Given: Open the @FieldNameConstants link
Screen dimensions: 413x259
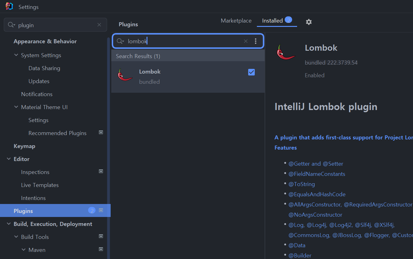Looking at the screenshot, I should coord(317,174).
